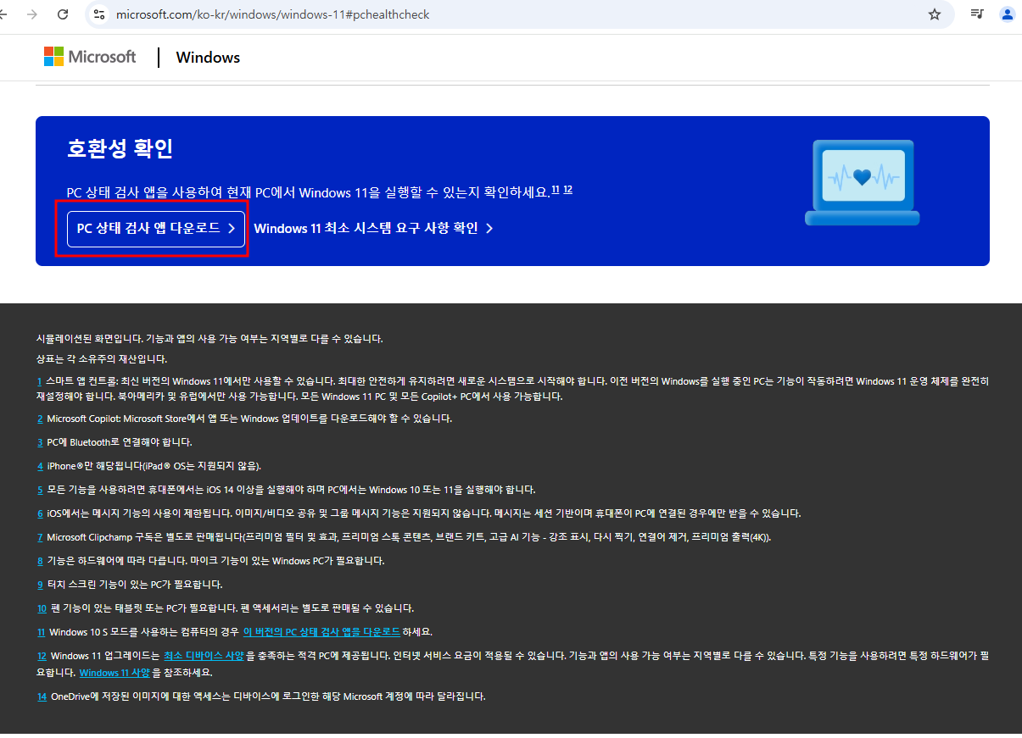Click the OneDrive footnote text
The width and height of the screenshot is (1022, 738).
[267, 696]
